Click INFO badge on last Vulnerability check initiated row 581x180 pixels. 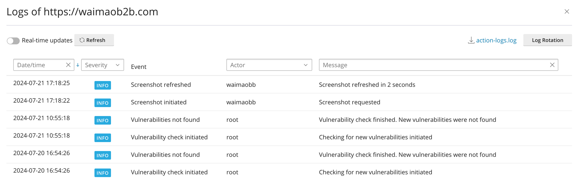pyautogui.click(x=103, y=173)
